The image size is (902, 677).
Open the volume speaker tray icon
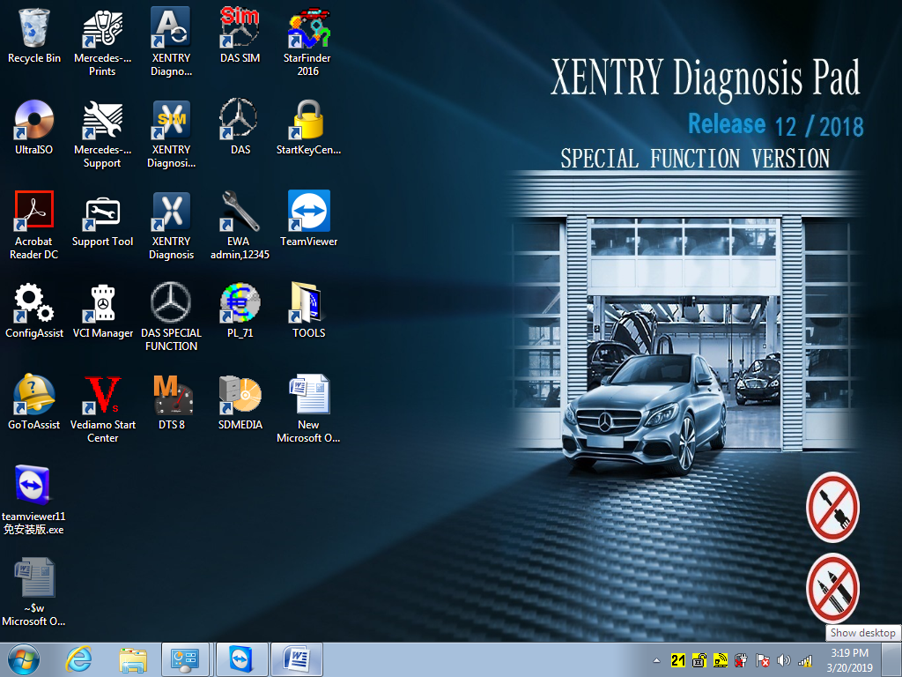click(x=783, y=660)
